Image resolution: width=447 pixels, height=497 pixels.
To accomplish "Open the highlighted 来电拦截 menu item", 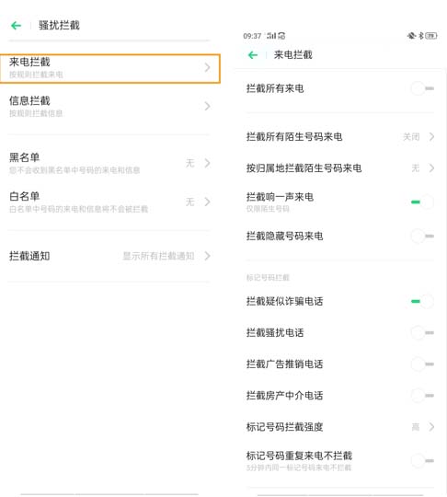I will (110, 68).
